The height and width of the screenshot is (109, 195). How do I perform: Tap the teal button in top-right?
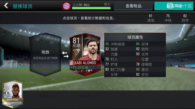tap(174, 6)
